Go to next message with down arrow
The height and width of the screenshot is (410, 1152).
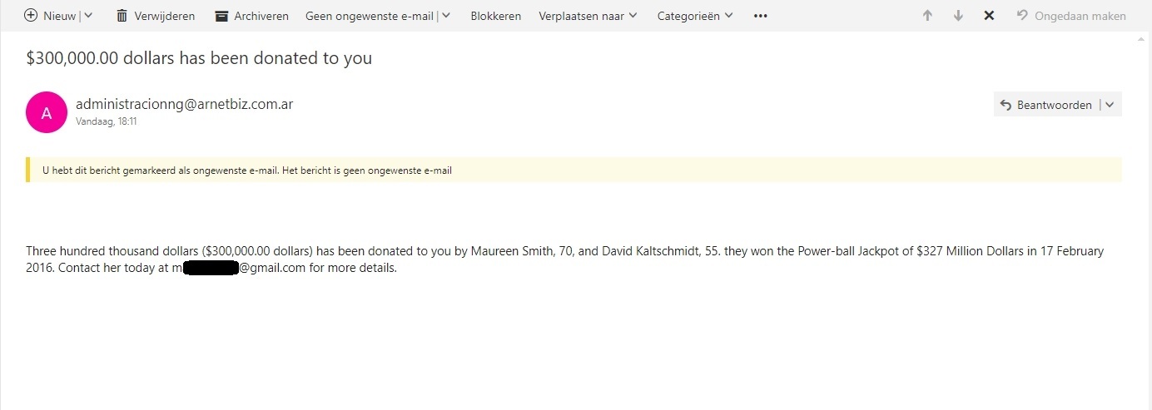pyautogui.click(x=958, y=16)
